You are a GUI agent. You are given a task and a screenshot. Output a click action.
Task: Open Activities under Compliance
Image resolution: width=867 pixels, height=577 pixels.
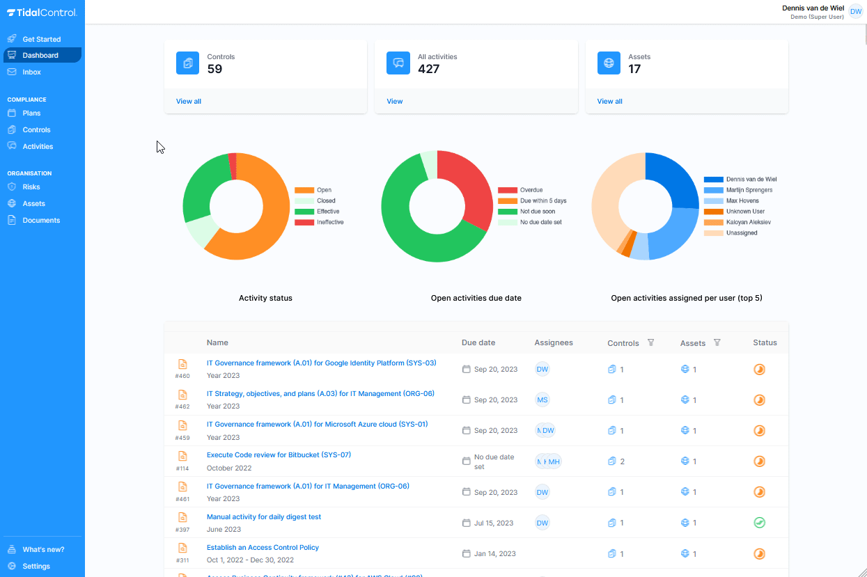(x=36, y=146)
